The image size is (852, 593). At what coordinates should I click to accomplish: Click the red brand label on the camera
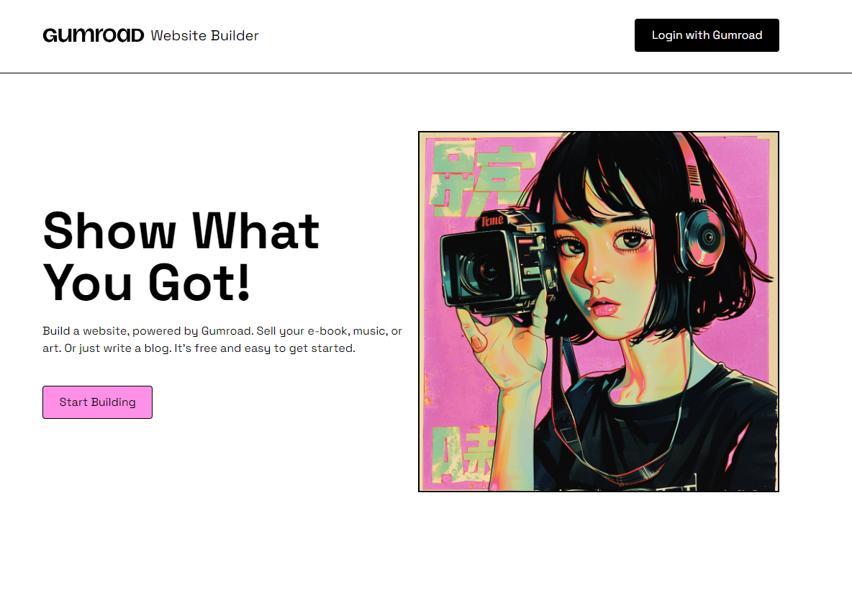click(x=491, y=221)
